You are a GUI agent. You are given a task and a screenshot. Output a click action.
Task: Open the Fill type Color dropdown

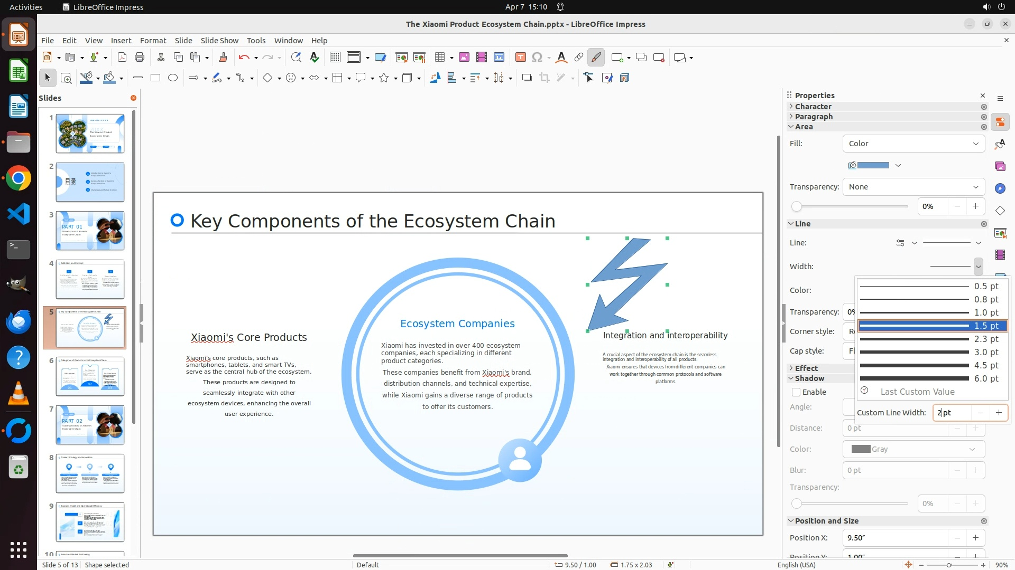[x=914, y=144]
